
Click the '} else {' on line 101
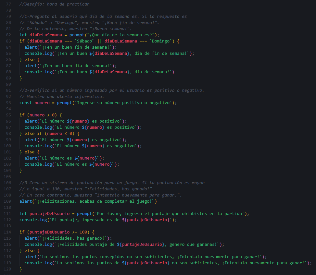[x=30, y=152]
